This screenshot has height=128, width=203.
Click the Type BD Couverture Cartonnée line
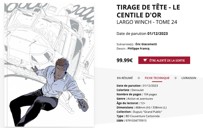(x=138, y=116)
